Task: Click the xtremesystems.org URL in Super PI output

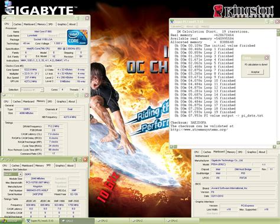Action: 199,129
